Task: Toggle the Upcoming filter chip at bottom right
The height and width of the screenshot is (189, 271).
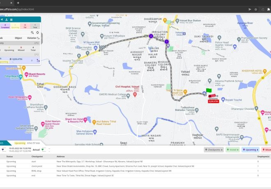Action: [x=250, y=150]
